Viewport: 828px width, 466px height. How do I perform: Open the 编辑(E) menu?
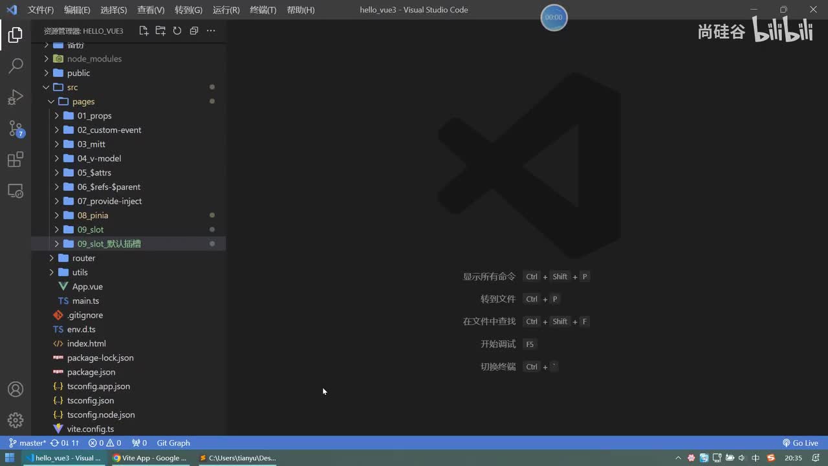click(x=77, y=10)
